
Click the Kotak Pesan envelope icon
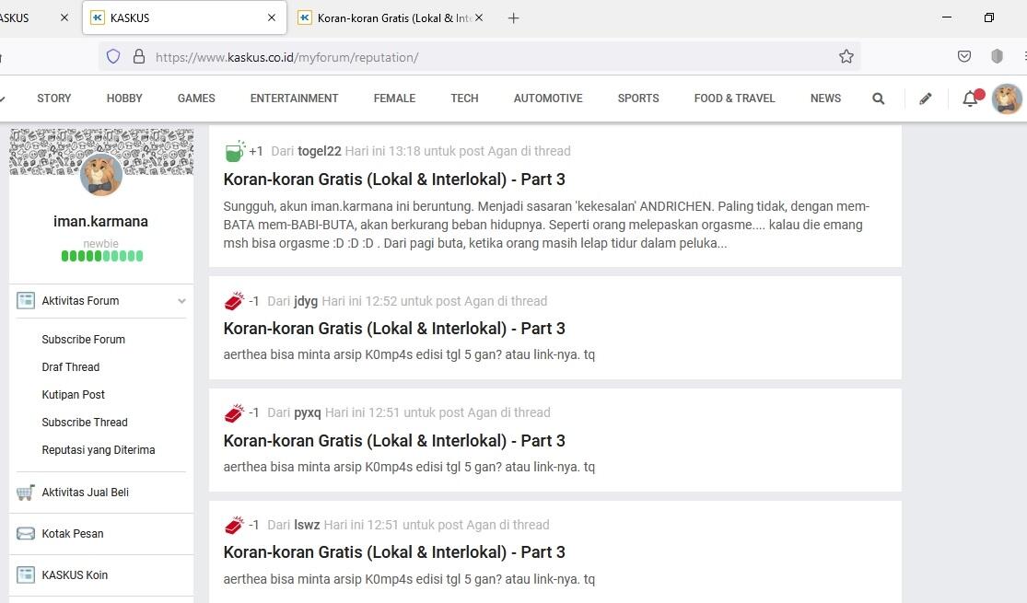[26, 534]
